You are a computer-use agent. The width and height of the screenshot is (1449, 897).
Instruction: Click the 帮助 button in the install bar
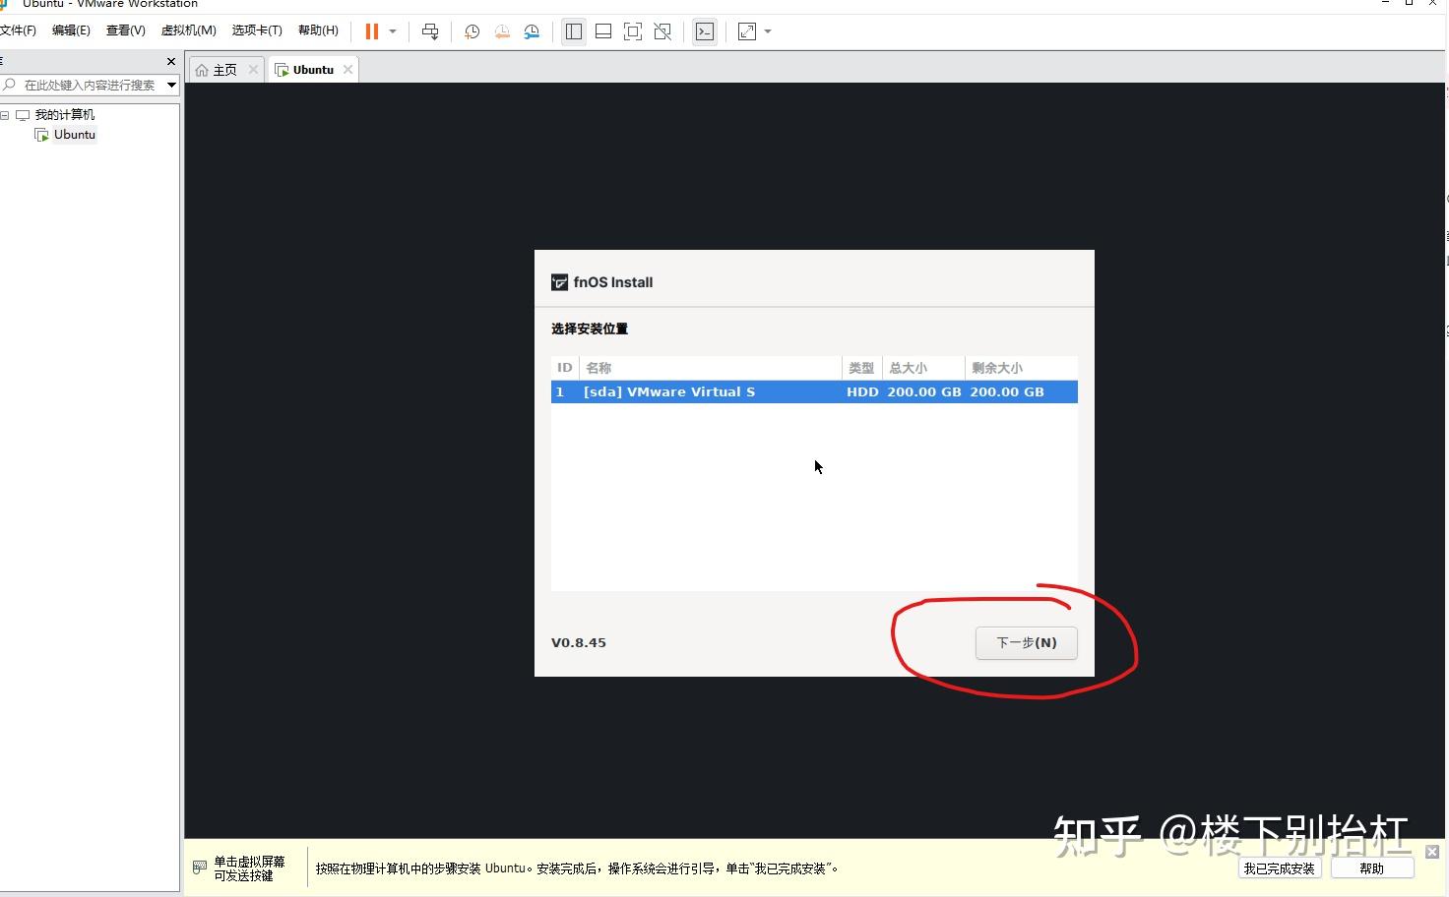pos(1372,868)
